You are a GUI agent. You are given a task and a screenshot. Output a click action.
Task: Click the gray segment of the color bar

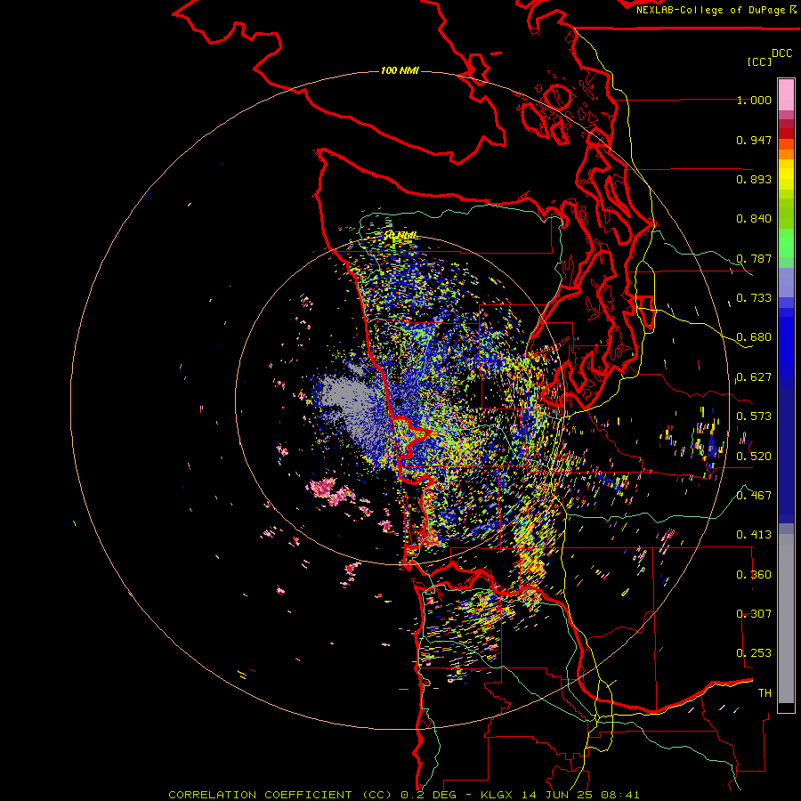point(786,619)
